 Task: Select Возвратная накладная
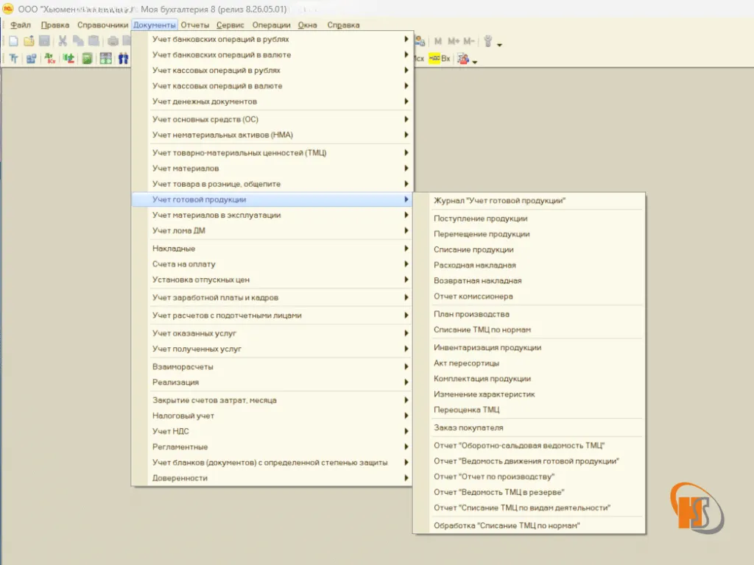529,280
